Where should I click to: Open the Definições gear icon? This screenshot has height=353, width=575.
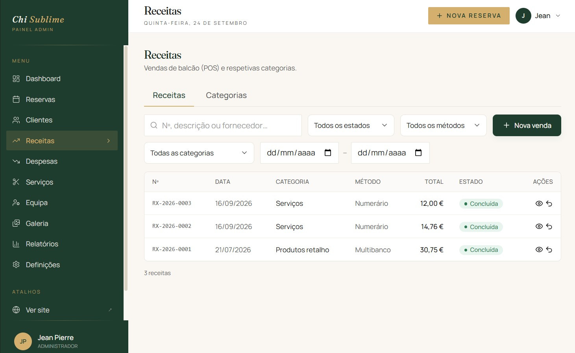[x=16, y=264]
